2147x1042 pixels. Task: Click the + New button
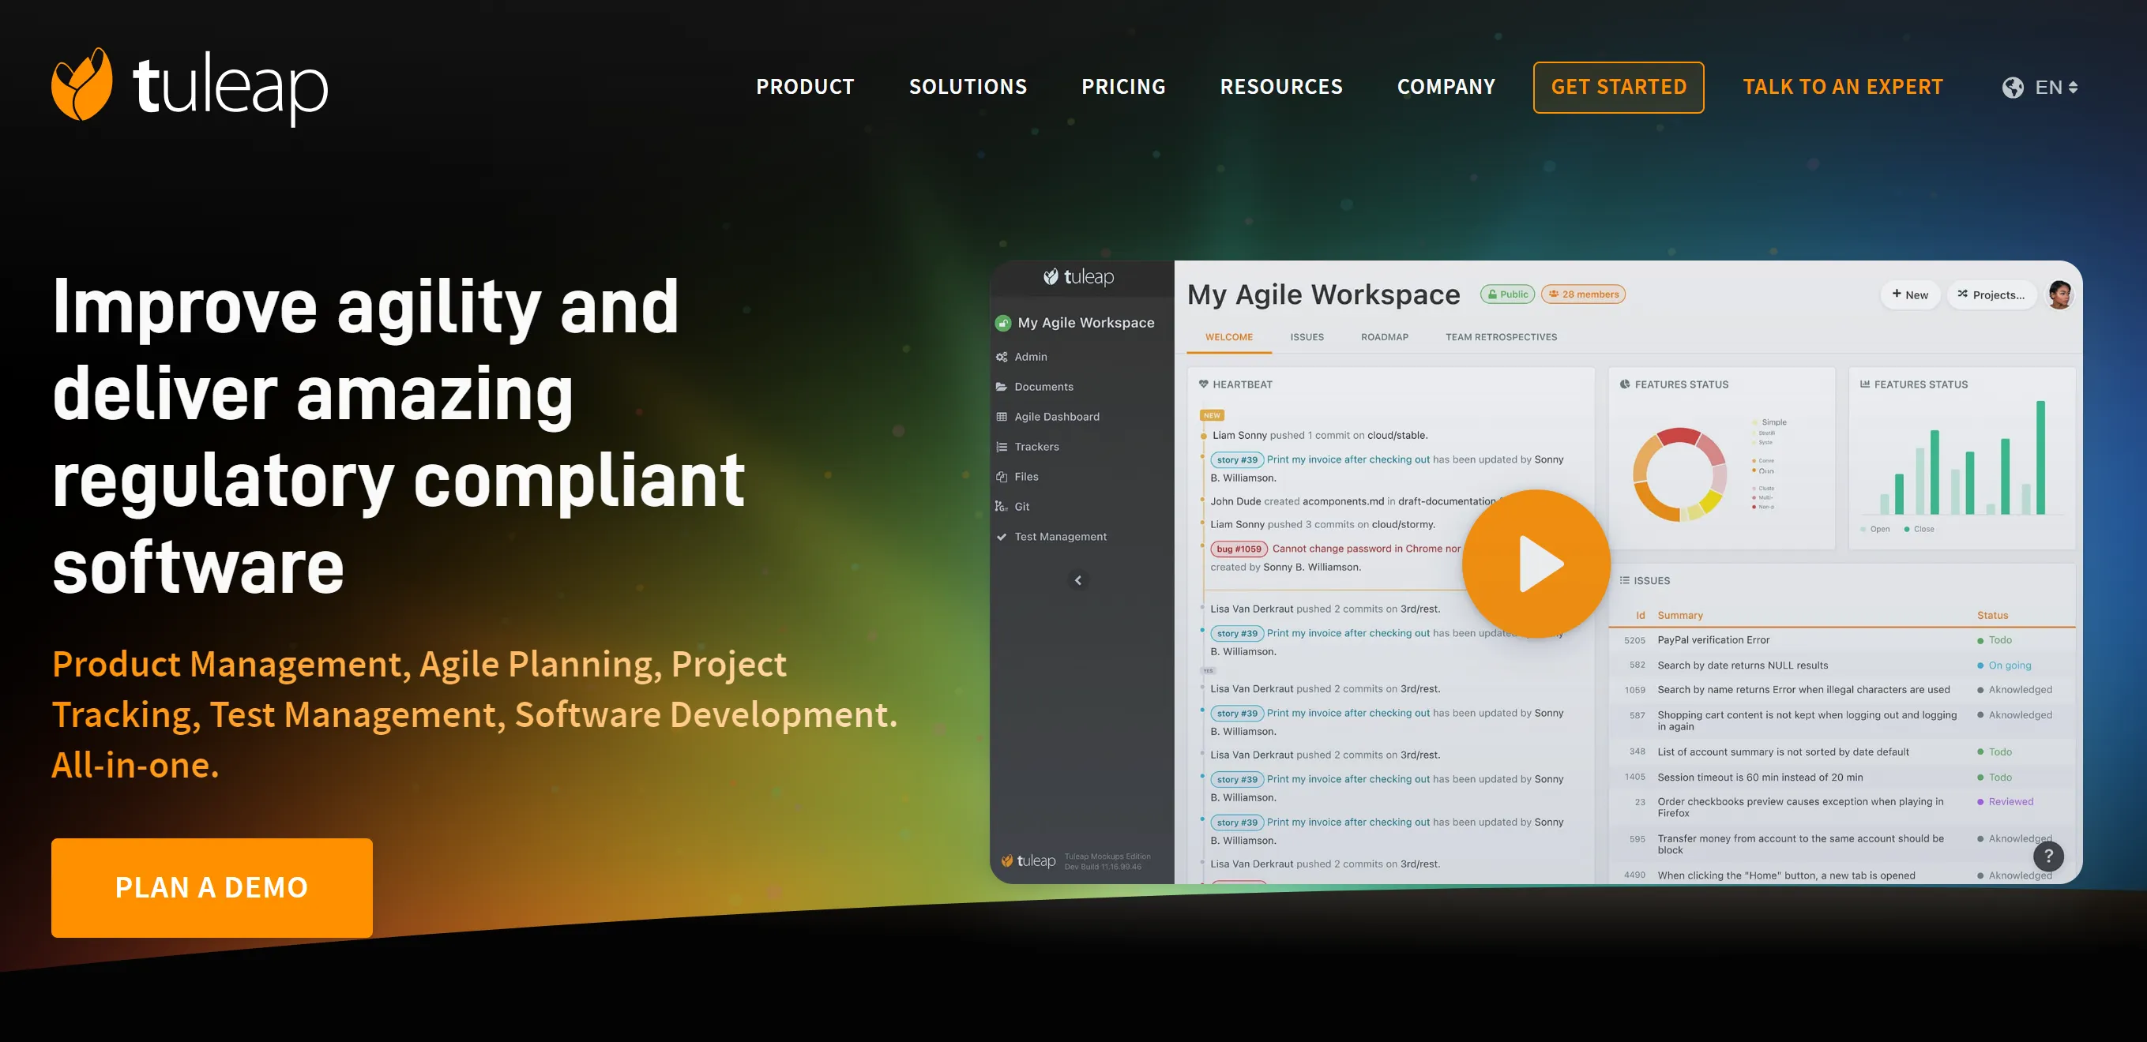click(x=1909, y=295)
